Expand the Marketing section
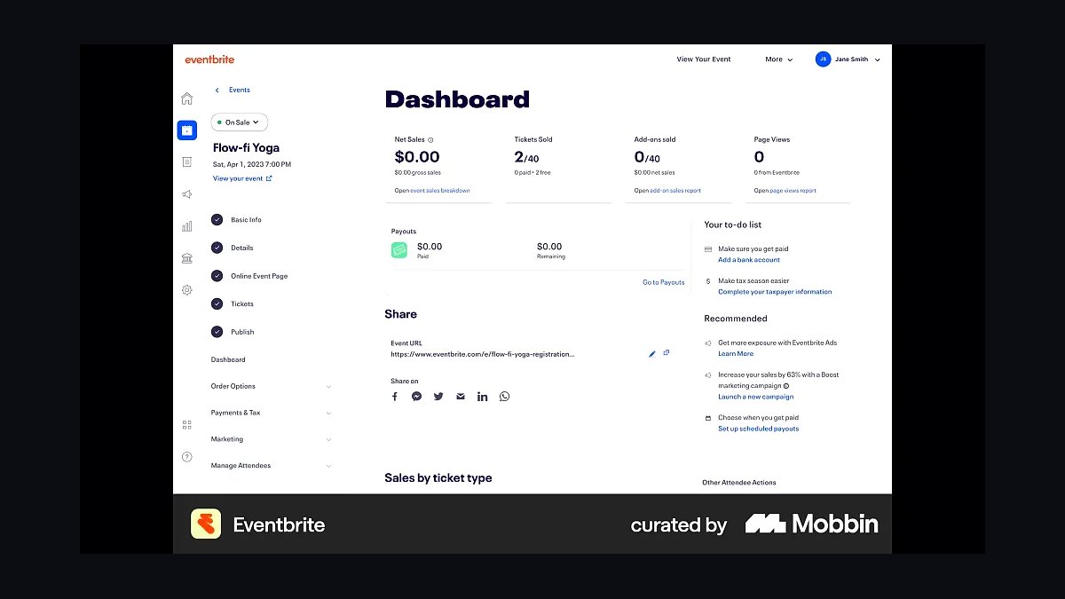The width and height of the screenshot is (1065, 599). pos(271,439)
